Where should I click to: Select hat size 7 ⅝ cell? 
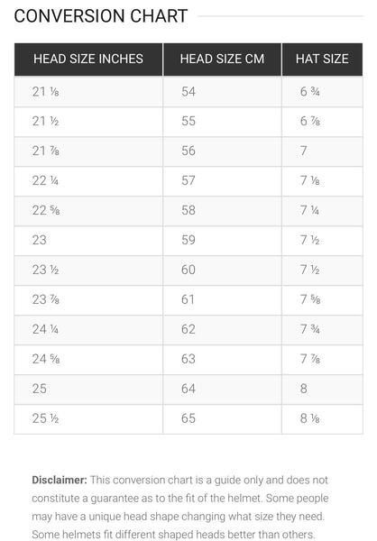point(322,299)
